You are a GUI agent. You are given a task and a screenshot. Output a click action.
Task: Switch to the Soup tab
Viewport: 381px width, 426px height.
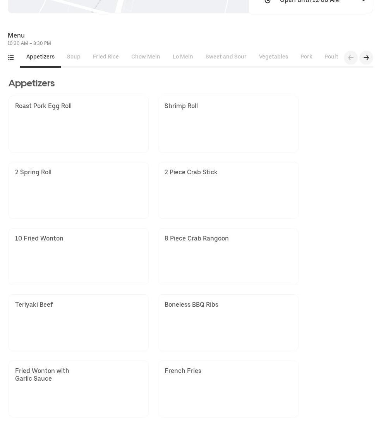74,57
